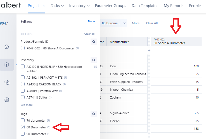
Task: Click the bar chart icon in sidebar
Action: tap(7, 100)
